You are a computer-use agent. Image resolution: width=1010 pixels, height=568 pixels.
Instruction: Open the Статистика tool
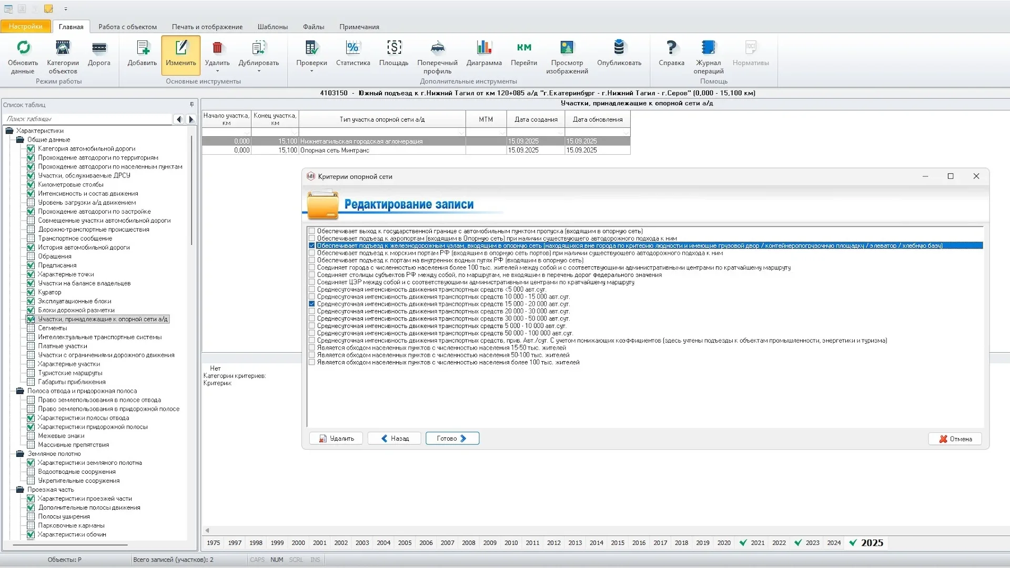coord(352,48)
